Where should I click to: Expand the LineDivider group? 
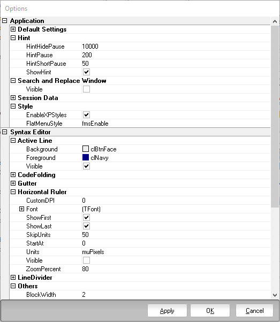click(13, 278)
